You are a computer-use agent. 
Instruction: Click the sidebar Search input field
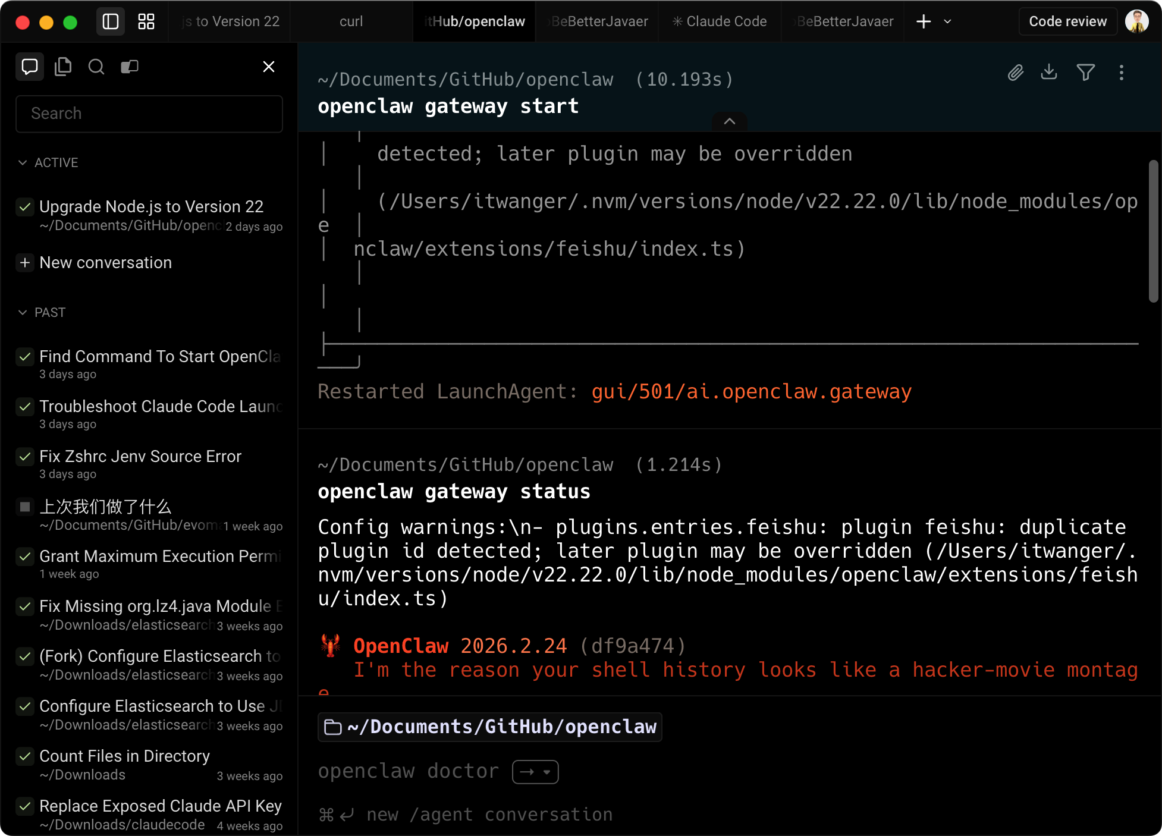(x=149, y=114)
